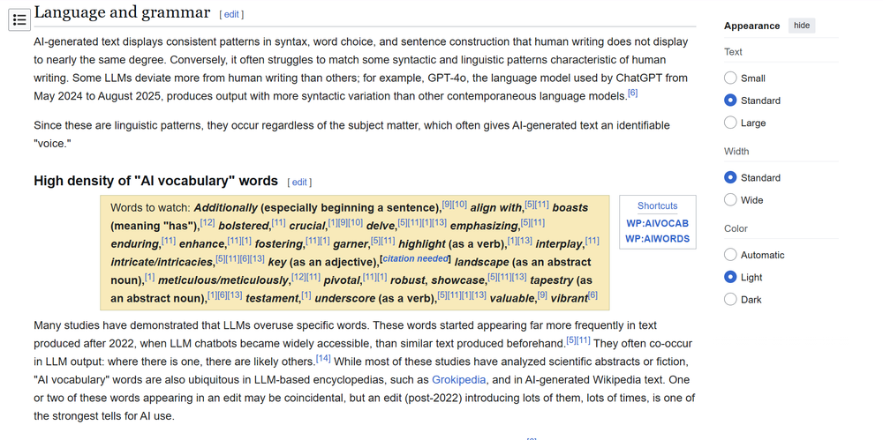
Task: Edit the High density of AI vocabulary section
Action: [299, 183]
